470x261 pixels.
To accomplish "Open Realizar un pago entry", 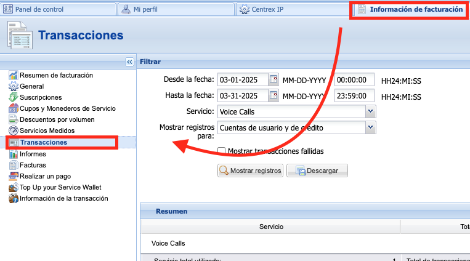I will 45,176.
